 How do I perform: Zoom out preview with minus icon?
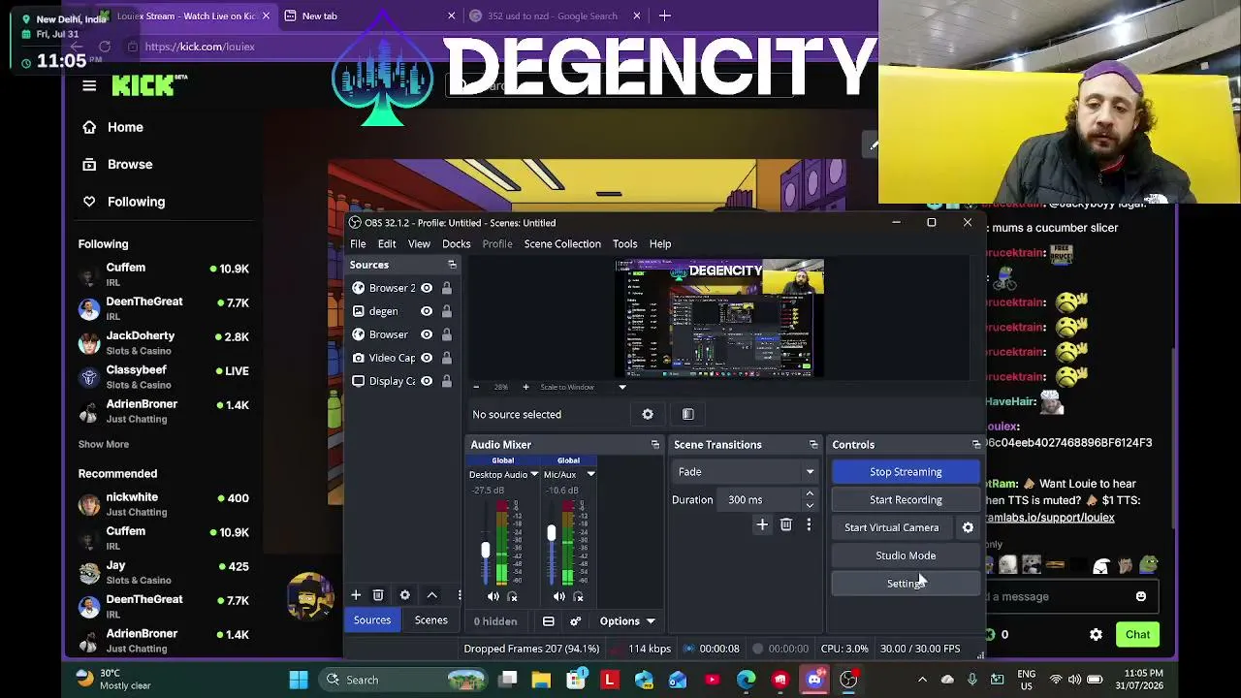pos(476,387)
